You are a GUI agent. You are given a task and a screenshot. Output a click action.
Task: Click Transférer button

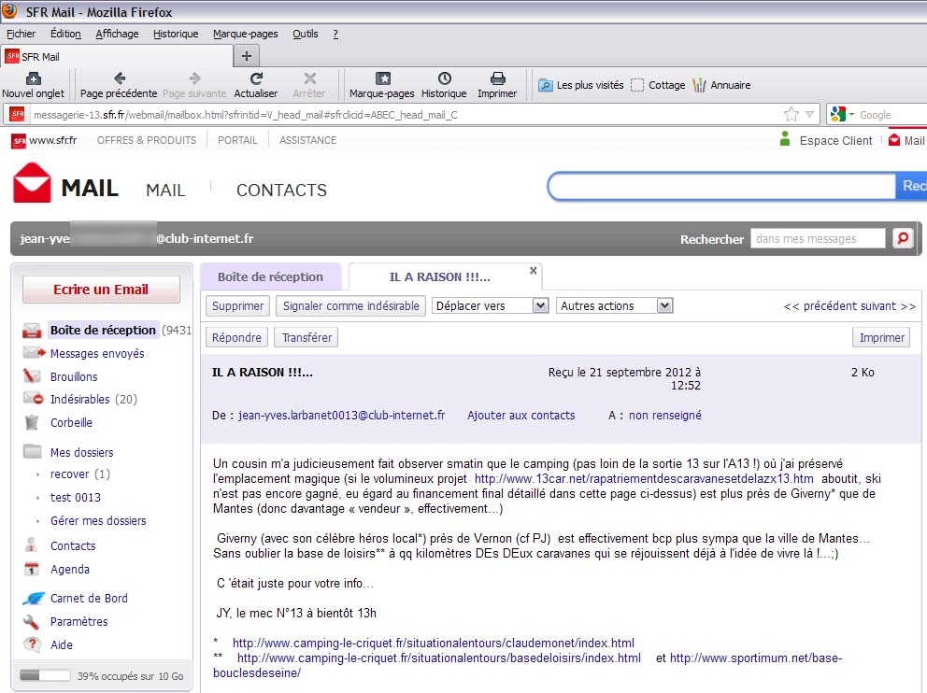pyautogui.click(x=307, y=337)
